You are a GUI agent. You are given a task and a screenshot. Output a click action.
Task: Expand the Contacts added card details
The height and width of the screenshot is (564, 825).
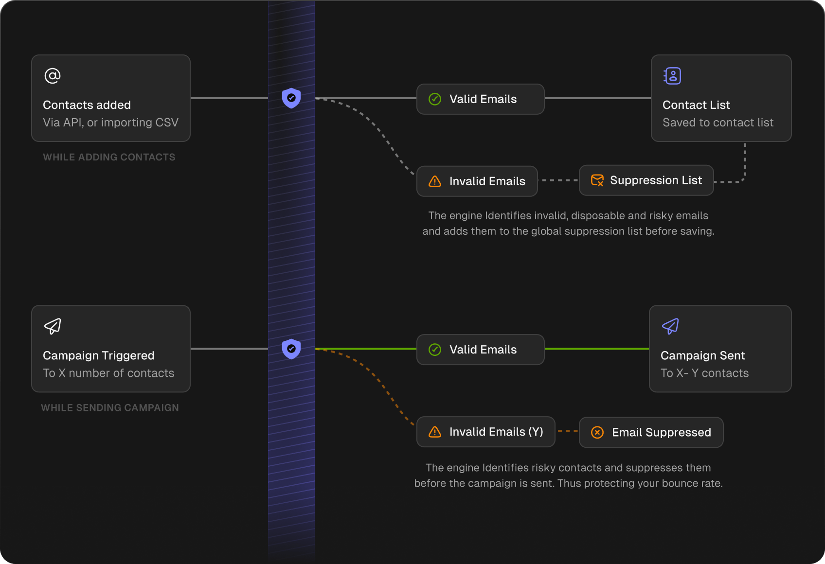[110, 98]
